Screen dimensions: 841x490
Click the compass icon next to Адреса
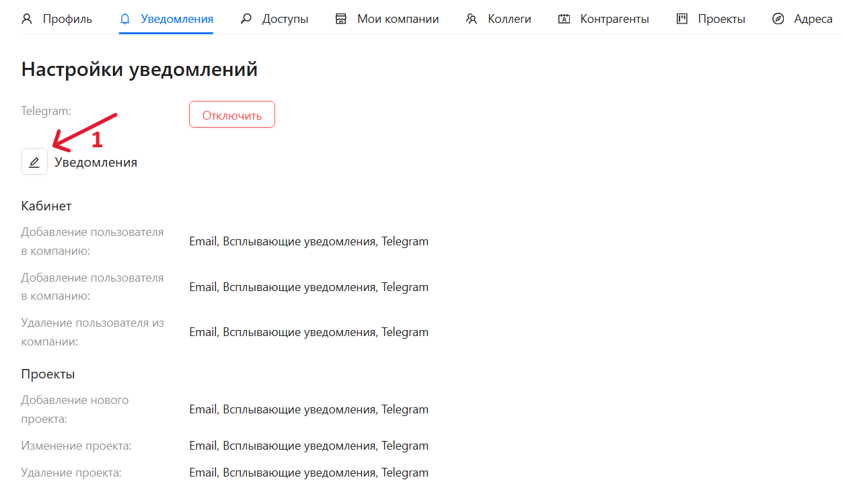[x=778, y=19]
